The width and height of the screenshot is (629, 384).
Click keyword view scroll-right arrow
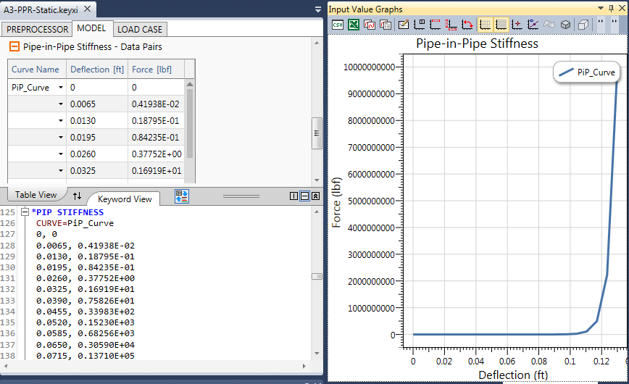point(304,366)
